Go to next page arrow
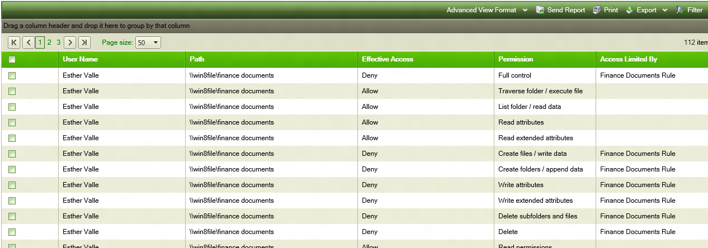The image size is (708, 248). click(x=70, y=42)
